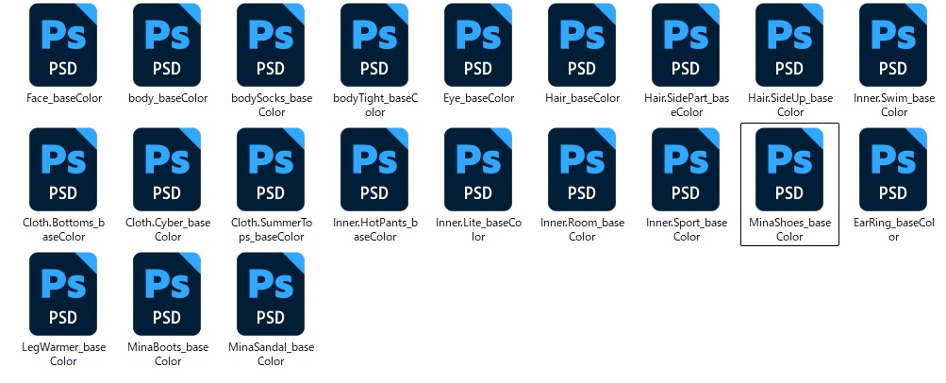
Task: Select the Inner.Lite_baseColor PSD icon
Action: pos(478,170)
